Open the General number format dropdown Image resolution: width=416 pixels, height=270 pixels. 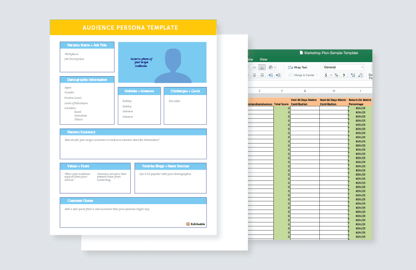point(343,67)
